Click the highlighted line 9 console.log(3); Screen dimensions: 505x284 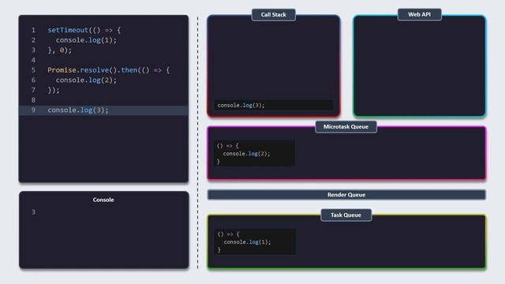103,110
